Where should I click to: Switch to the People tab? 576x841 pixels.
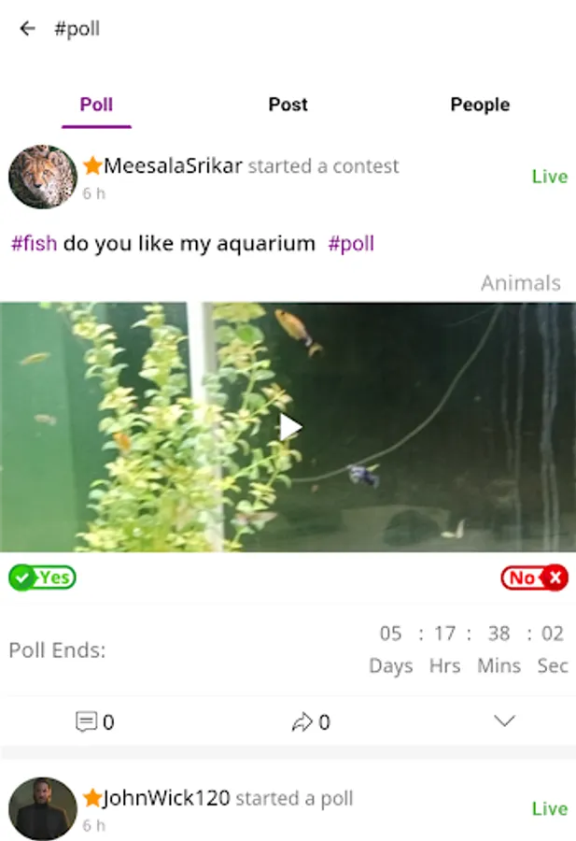coord(480,104)
